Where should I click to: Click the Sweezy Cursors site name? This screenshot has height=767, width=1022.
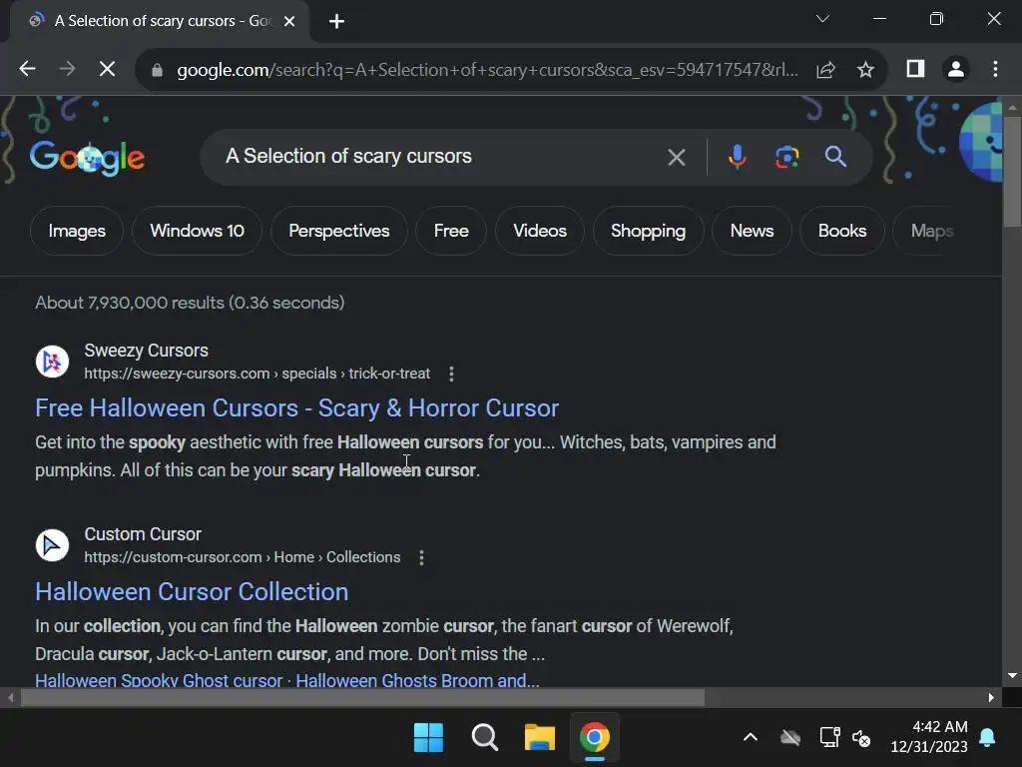point(146,351)
